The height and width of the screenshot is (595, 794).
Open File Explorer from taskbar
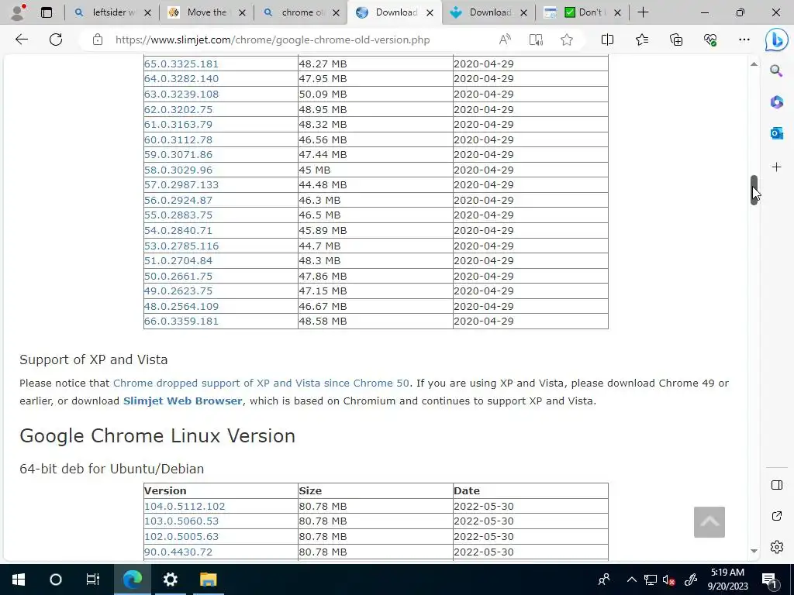click(208, 580)
